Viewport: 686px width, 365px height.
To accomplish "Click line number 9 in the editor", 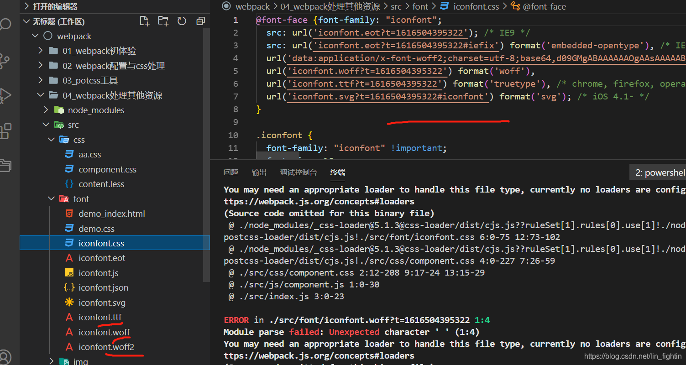I will point(236,122).
